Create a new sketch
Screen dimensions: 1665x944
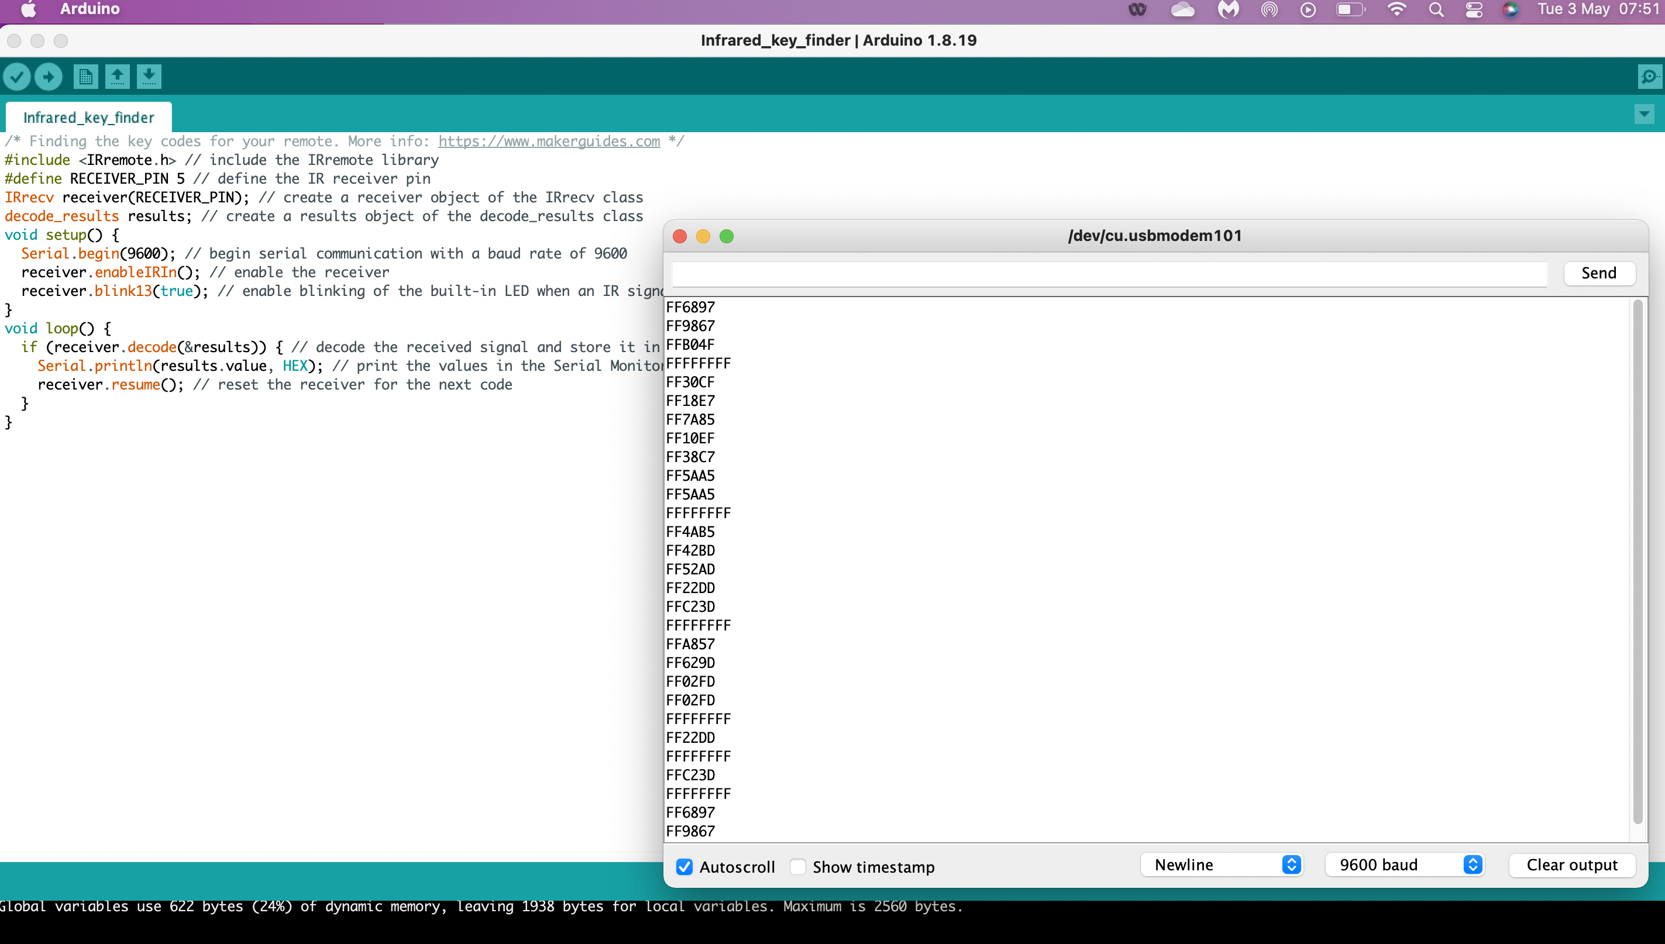click(85, 76)
